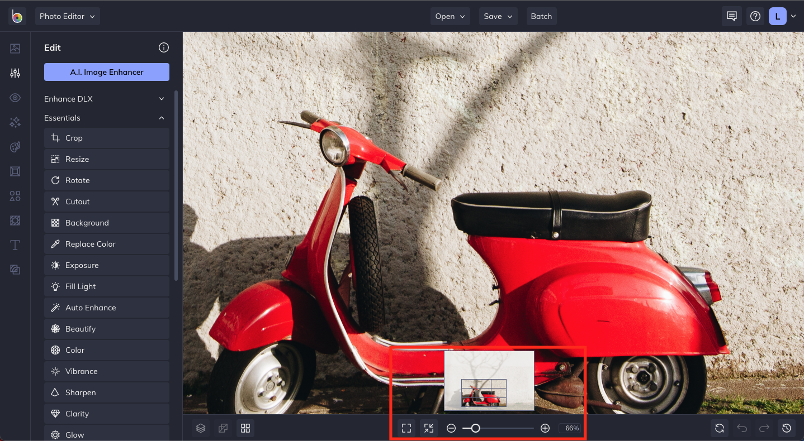
Task: Click the zoom out minus icon
Action: [x=451, y=428]
